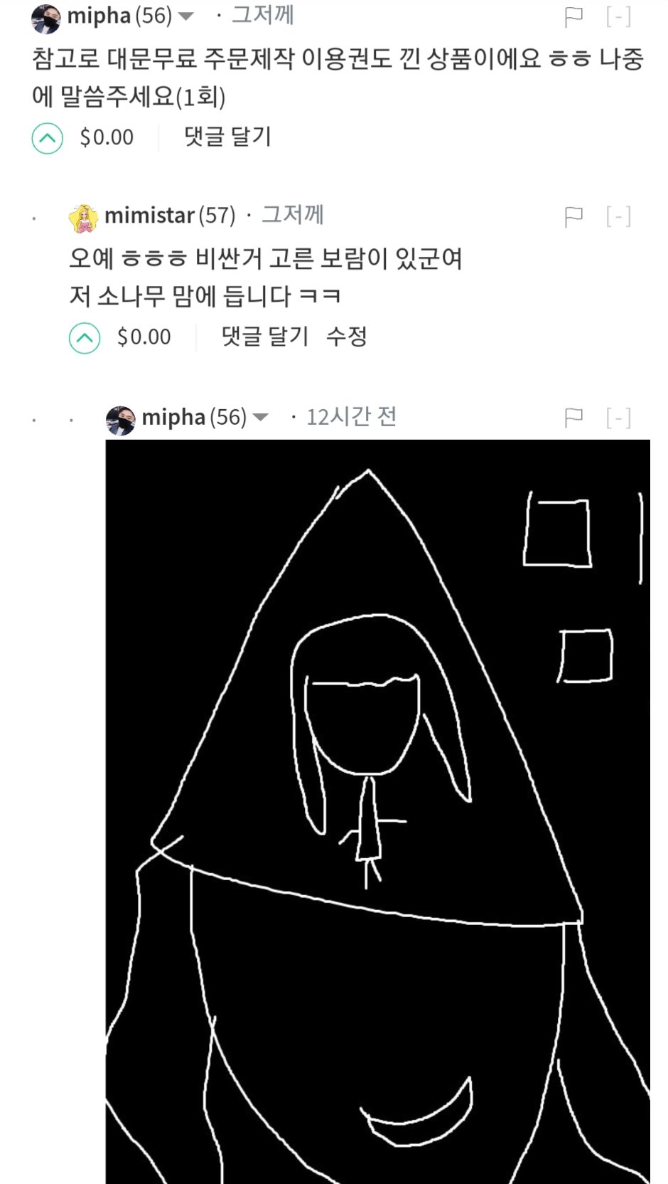Flag the first mipha comment
Screen dimensions: 668x1184
[x=573, y=17]
